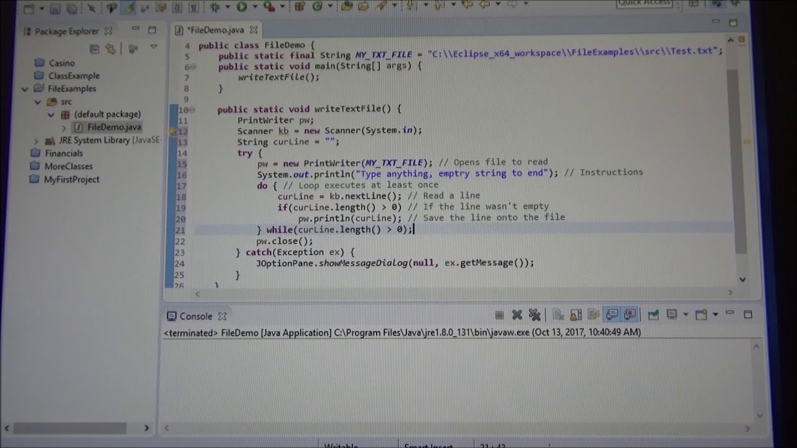Toggle the highlighted marker tool in toolbar
This screenshot has height=448, width=797.
pyautogui.click(x=128, y=7)
